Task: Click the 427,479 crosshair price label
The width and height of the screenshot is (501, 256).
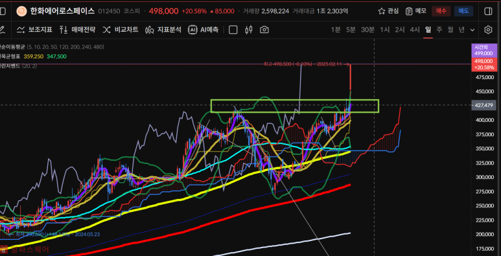Action: tap(484, 105)
